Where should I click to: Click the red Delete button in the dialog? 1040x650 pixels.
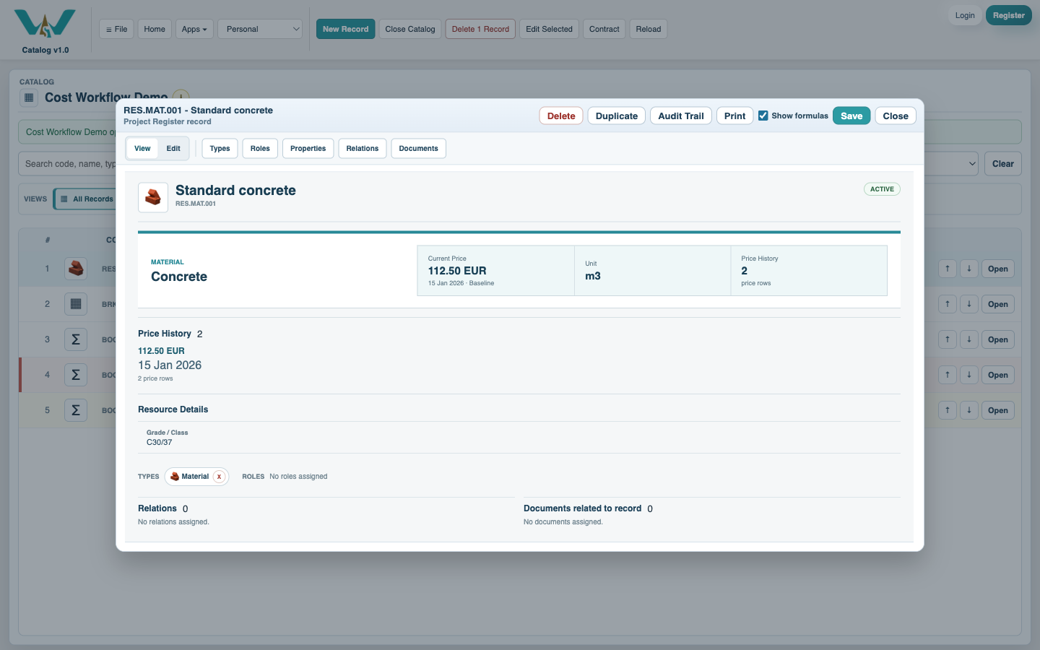[x=561, y=116]
